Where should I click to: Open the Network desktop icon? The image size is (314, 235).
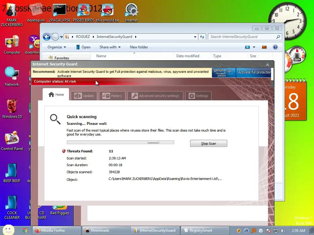pos(12,76)
